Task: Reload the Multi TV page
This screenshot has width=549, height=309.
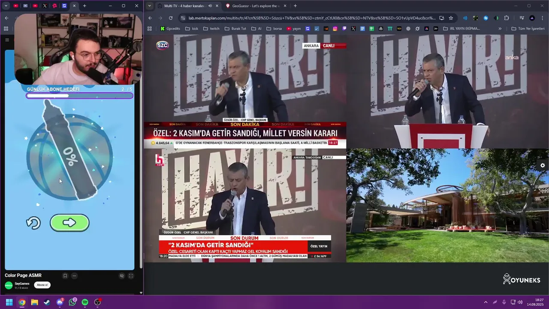Action: [171, 18]
